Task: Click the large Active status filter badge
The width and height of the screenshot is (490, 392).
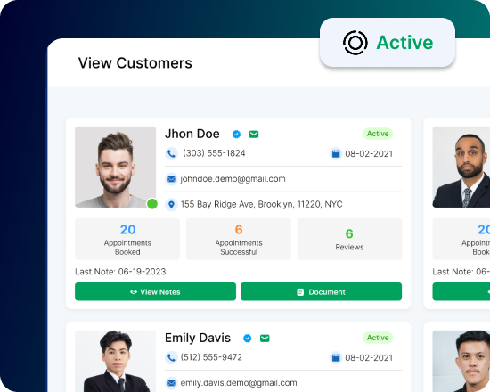Action: 388,42
